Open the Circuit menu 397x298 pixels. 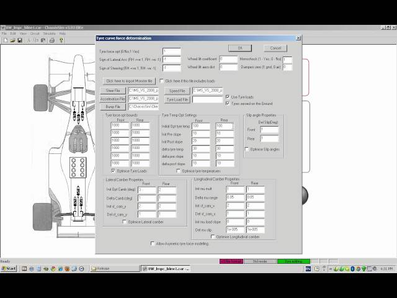pos(35,34)
